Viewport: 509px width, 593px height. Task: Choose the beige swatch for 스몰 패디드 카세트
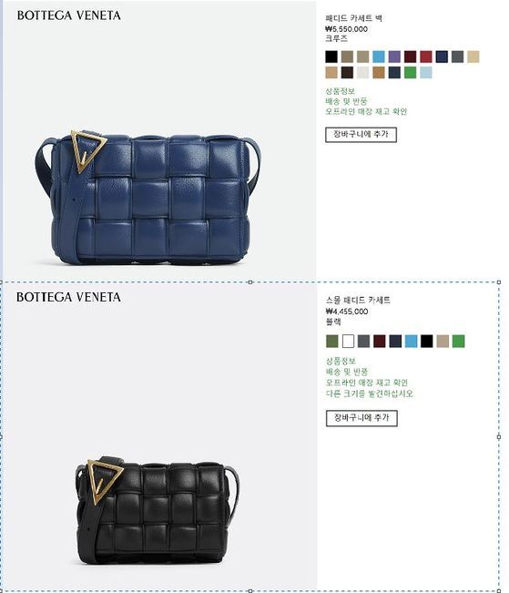click(x=443, y=341)
